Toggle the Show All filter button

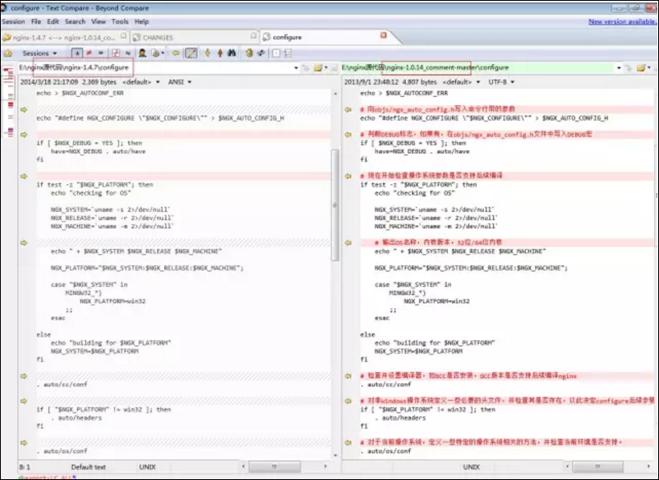coord(77,53)
